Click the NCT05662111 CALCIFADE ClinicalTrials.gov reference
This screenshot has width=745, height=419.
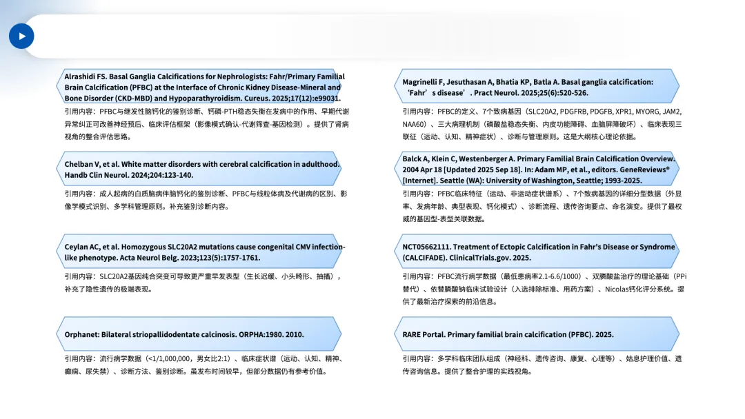(x=537, y=252)
